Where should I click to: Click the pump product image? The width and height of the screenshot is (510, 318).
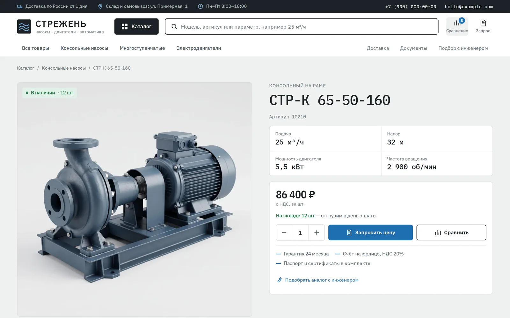135,199
